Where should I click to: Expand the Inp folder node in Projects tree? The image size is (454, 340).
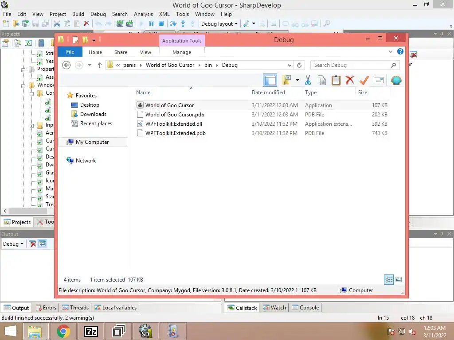coord(31,126)
